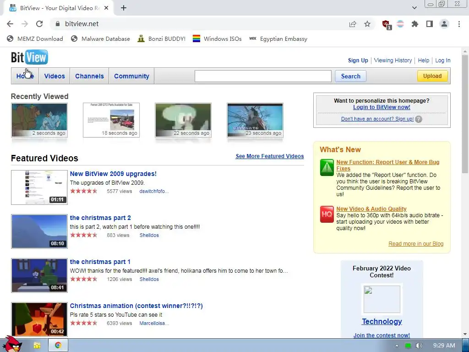
Task: Click the volume speaker tray icon
Action: coord(419,346)
